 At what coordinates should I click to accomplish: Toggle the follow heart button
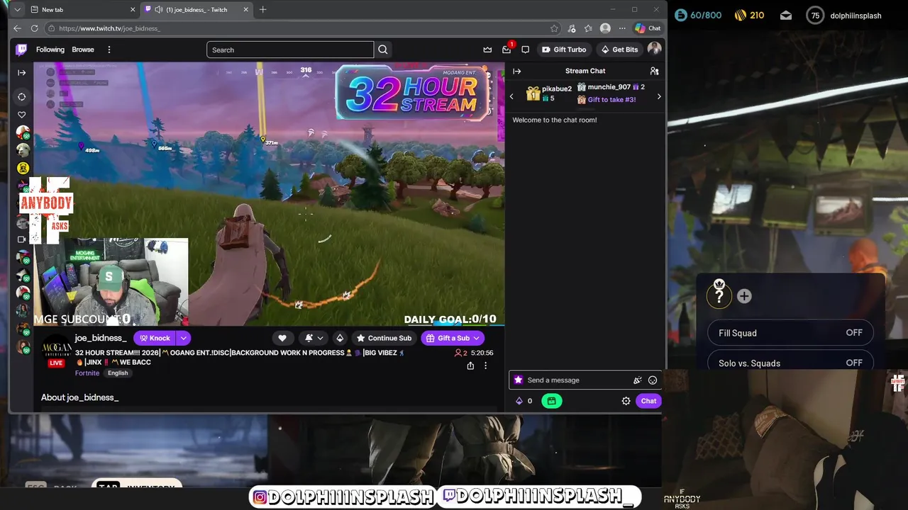[282, 338]
